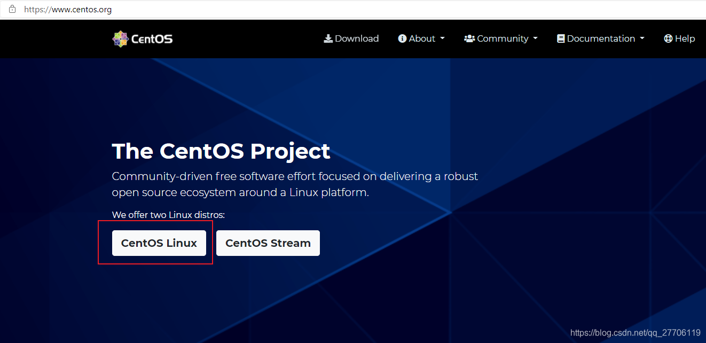Image resolution: width=706 pixels, height=343 pixels.
Task: Expand the Community dropdown caret
Action: click(535, 38)
